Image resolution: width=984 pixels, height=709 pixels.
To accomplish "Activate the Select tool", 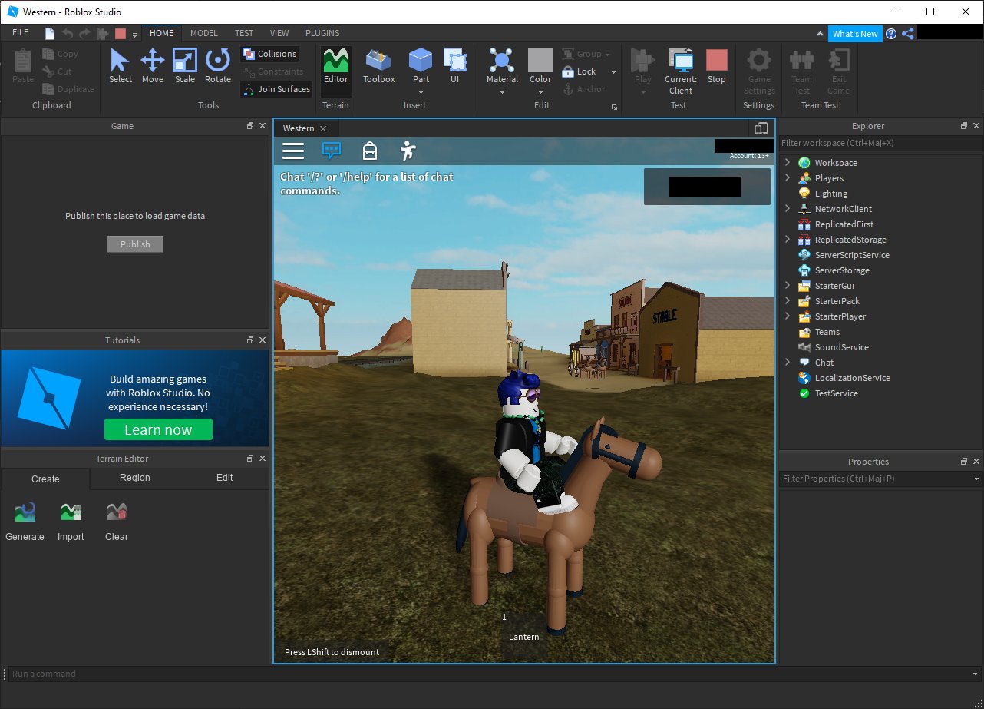I will [x=121, y=66].
